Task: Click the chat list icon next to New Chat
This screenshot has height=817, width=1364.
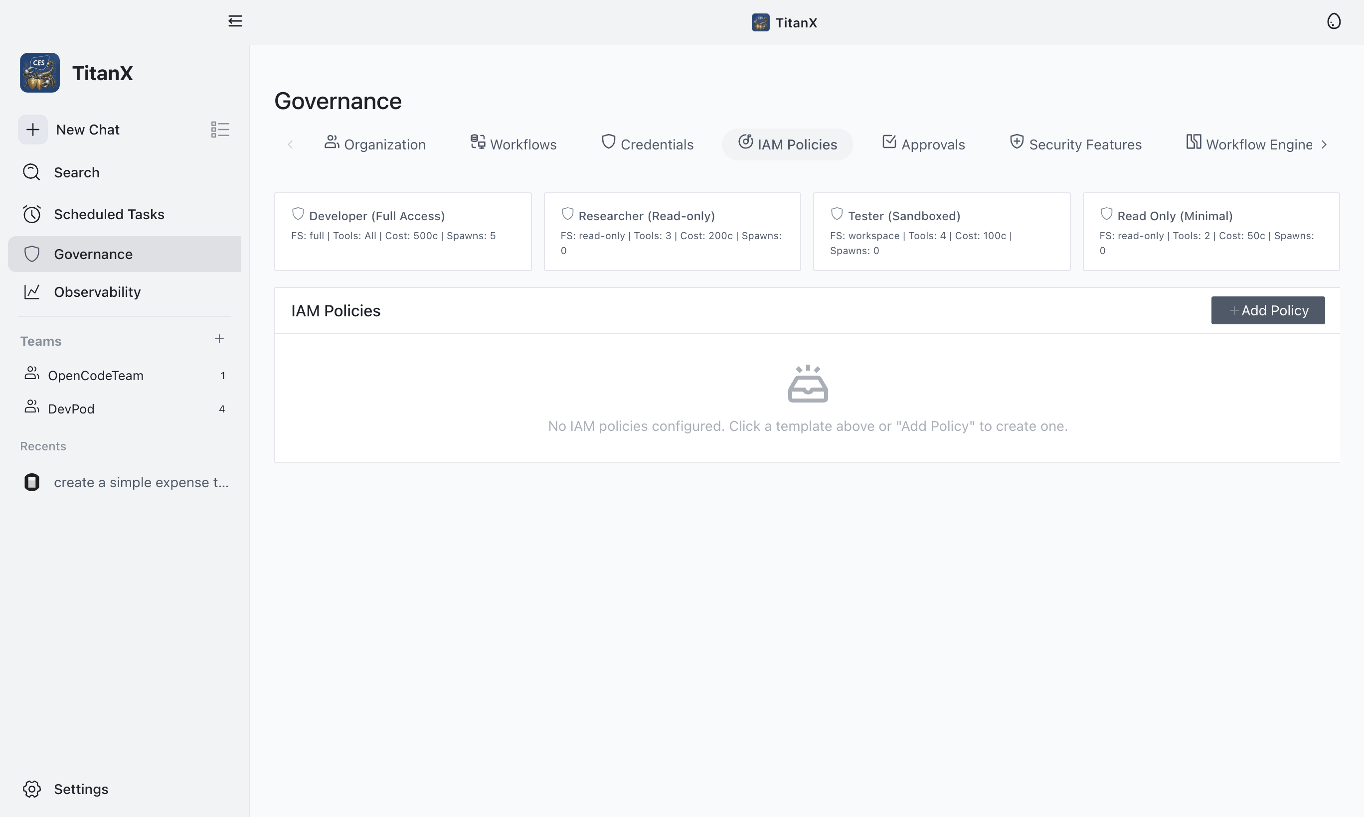Action: coord(220,129)
